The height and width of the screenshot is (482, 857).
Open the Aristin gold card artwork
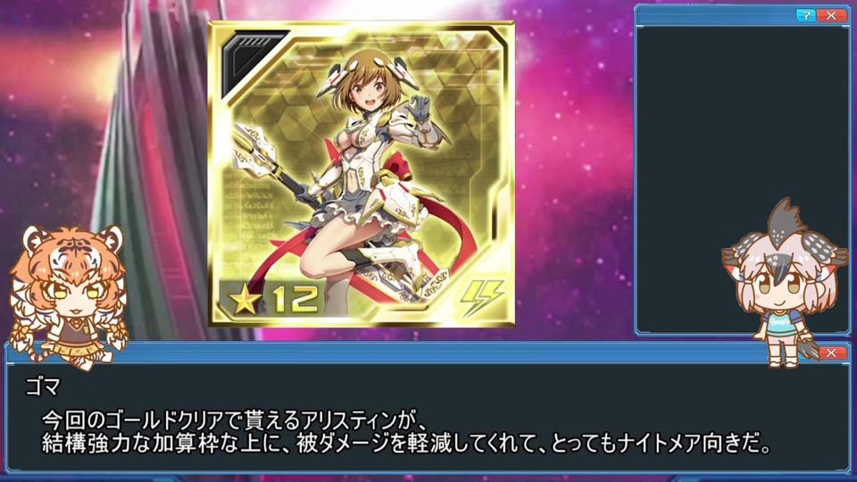coord(362,174)
